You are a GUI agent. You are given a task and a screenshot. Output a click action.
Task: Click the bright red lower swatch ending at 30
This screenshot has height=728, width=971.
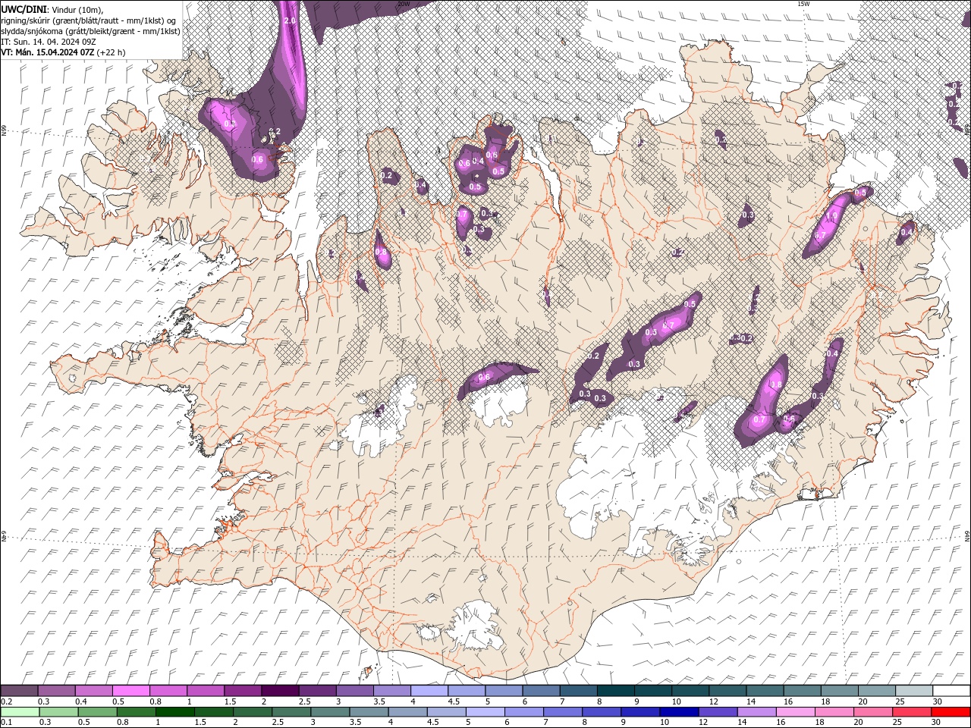click(x=951, y=711)
